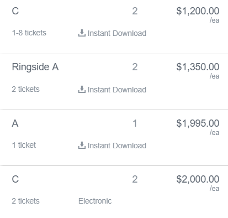
Task: Select the section A single-ticket listing
Action: 114,138
